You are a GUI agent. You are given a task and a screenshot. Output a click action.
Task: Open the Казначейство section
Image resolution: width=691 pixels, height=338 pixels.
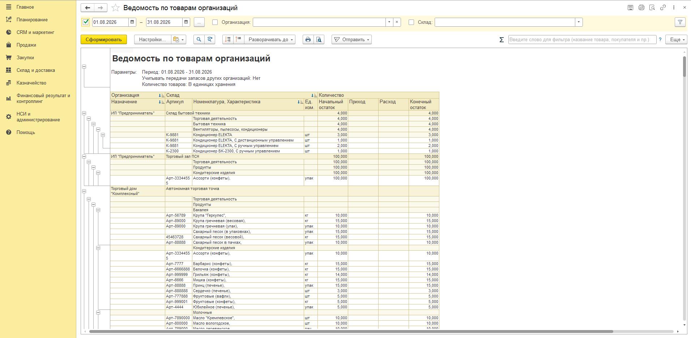pos(38,83)
